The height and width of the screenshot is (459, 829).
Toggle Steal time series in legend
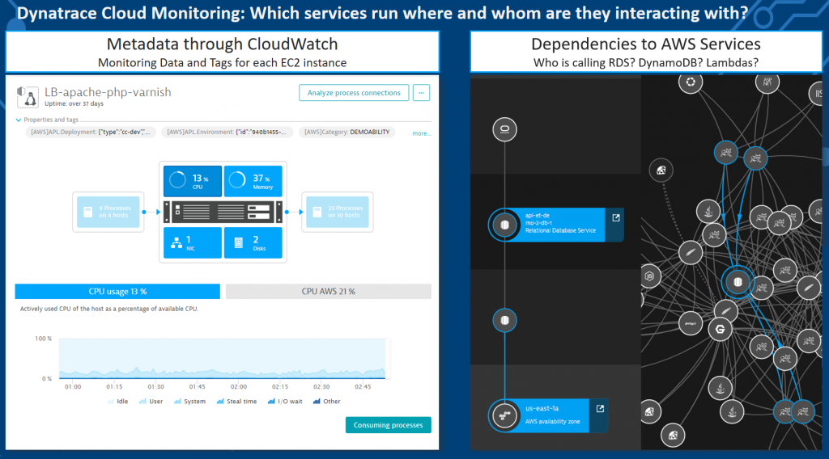[236, 402]
